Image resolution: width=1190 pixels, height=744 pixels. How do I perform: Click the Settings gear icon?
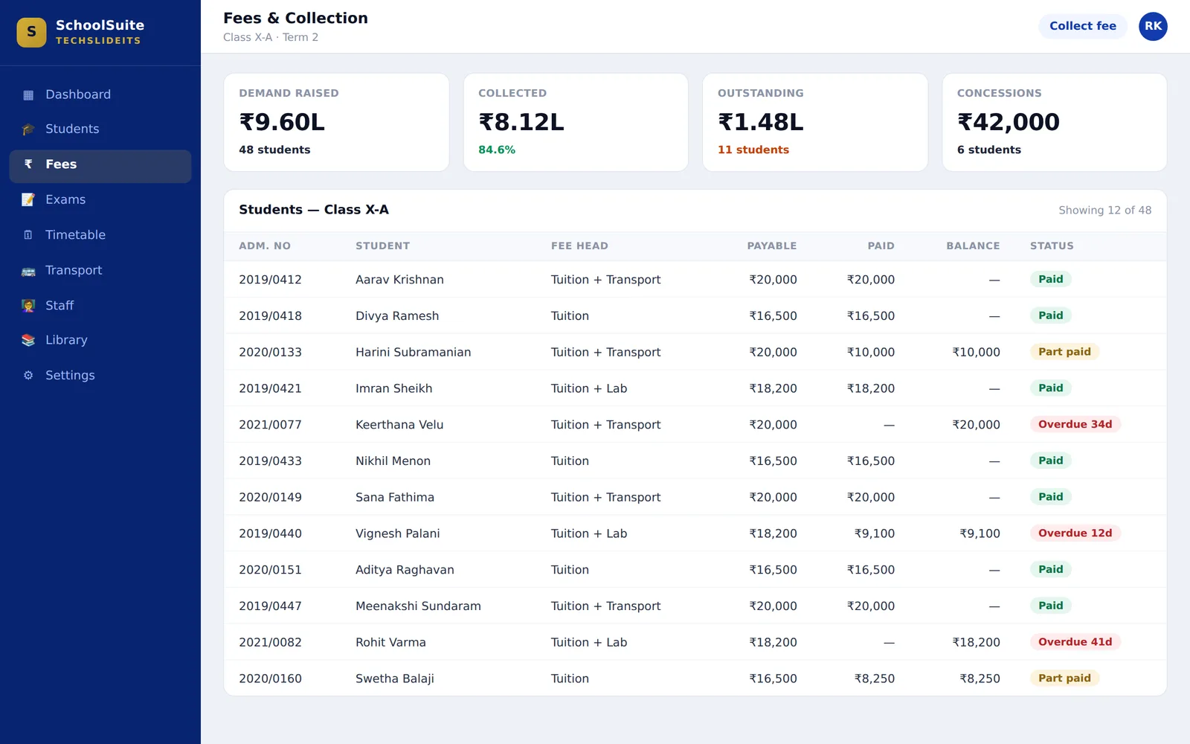28,376
